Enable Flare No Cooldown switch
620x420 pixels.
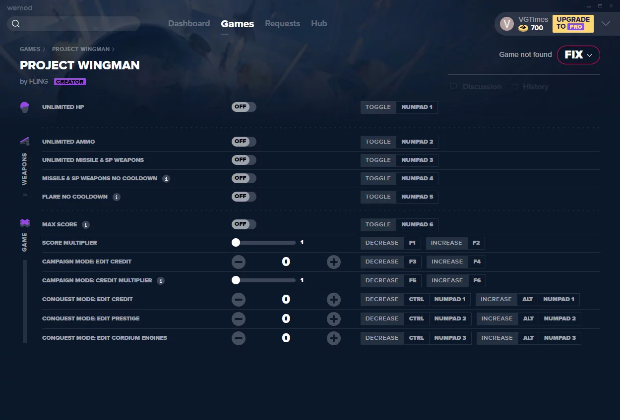tap(244, 197)
